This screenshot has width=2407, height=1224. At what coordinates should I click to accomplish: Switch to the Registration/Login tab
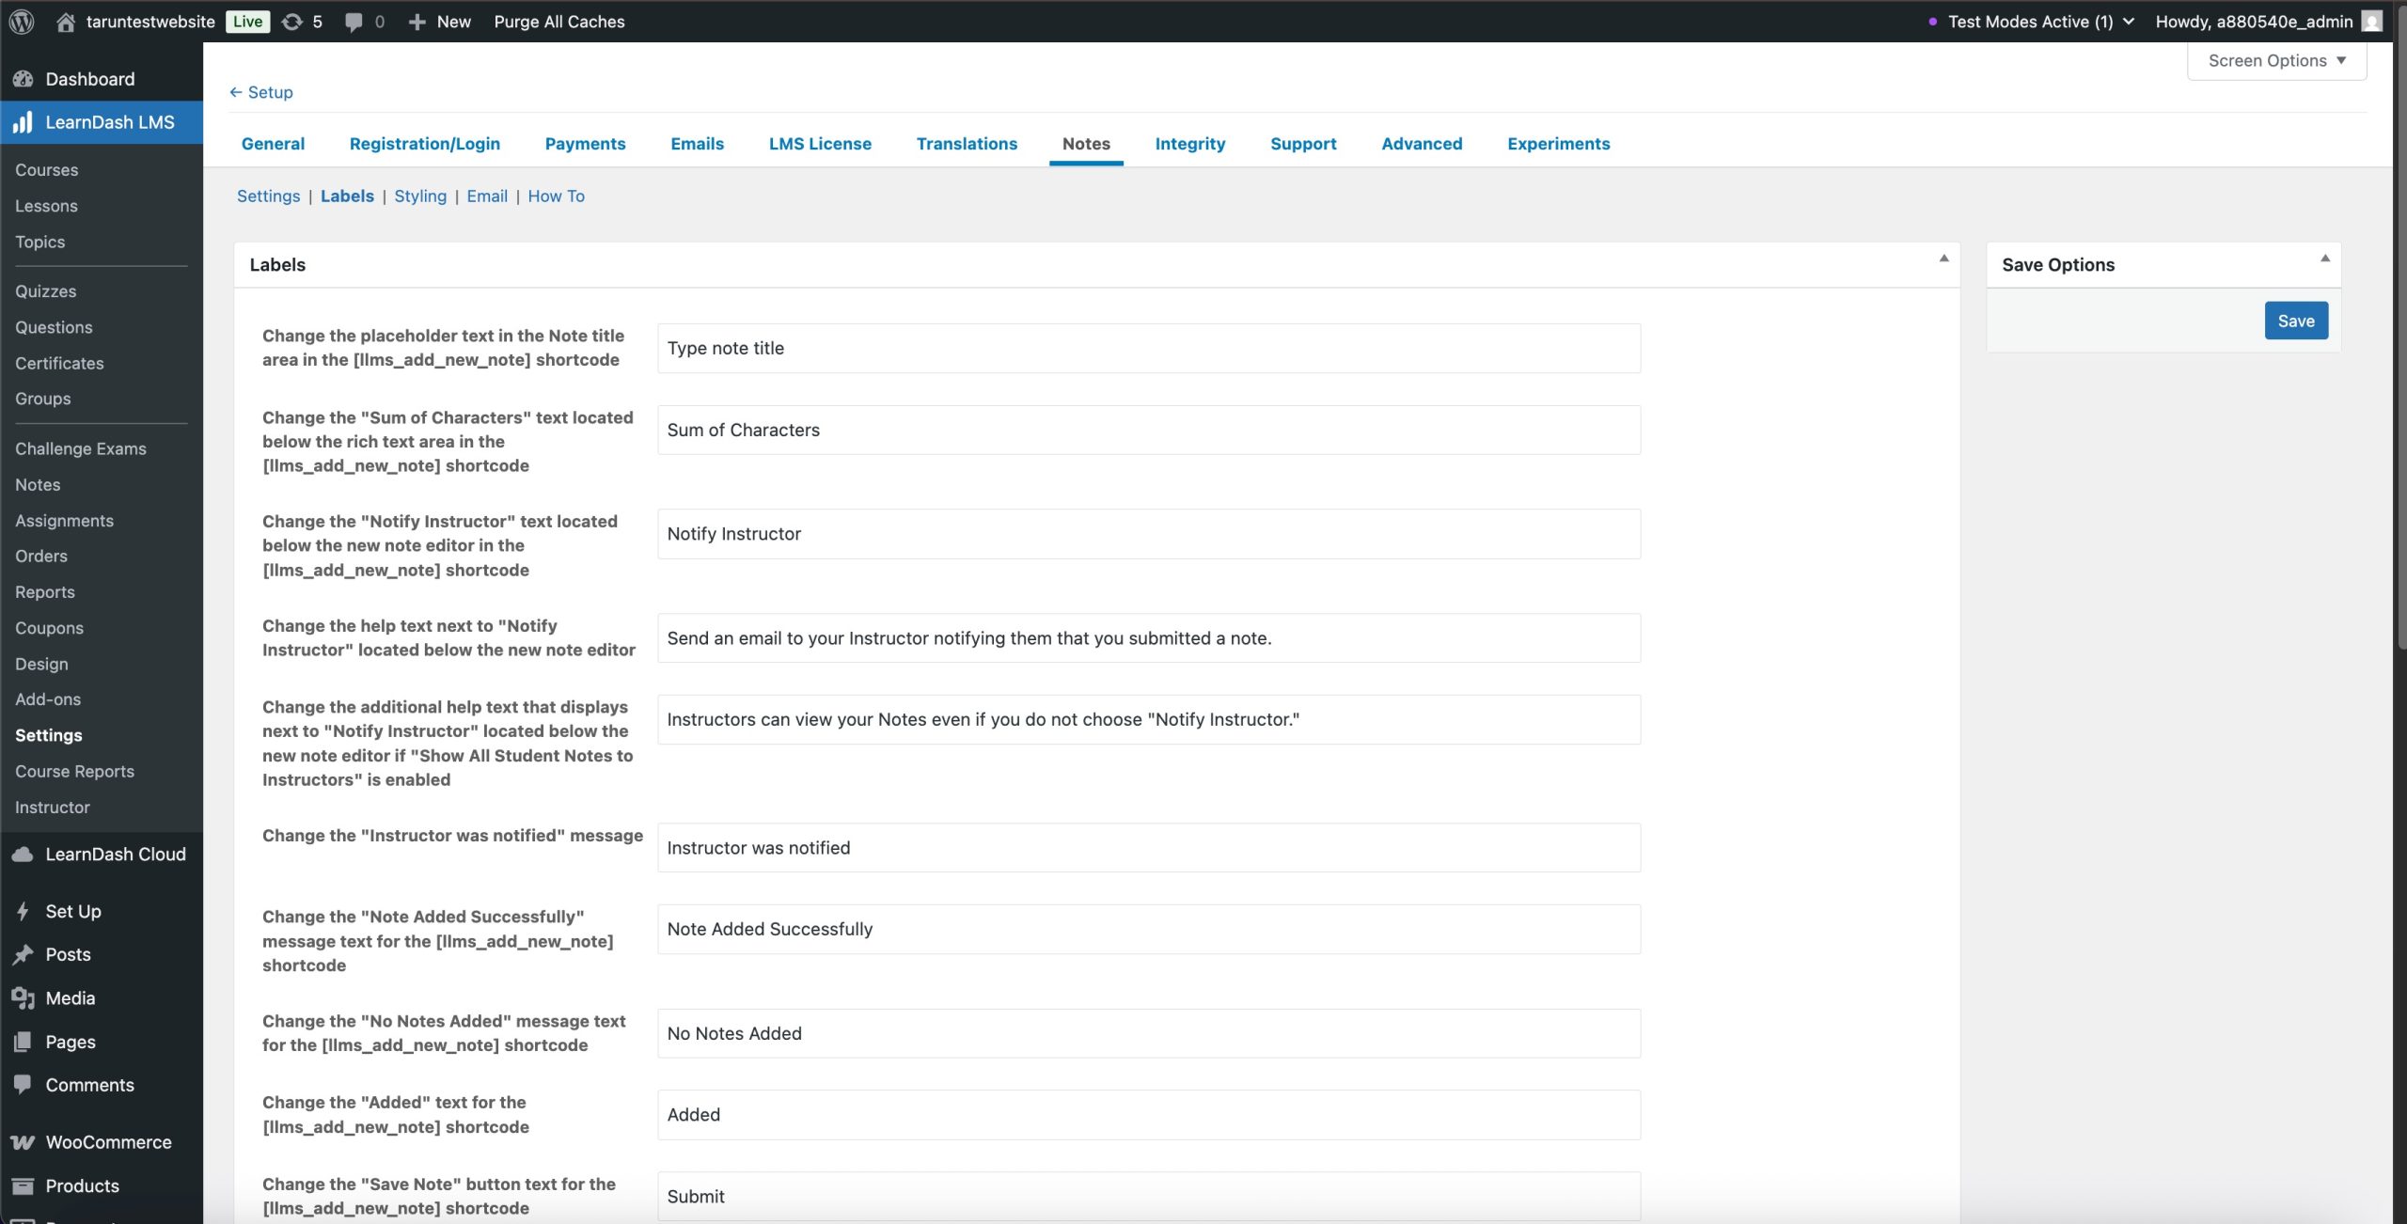click(425, 143)
